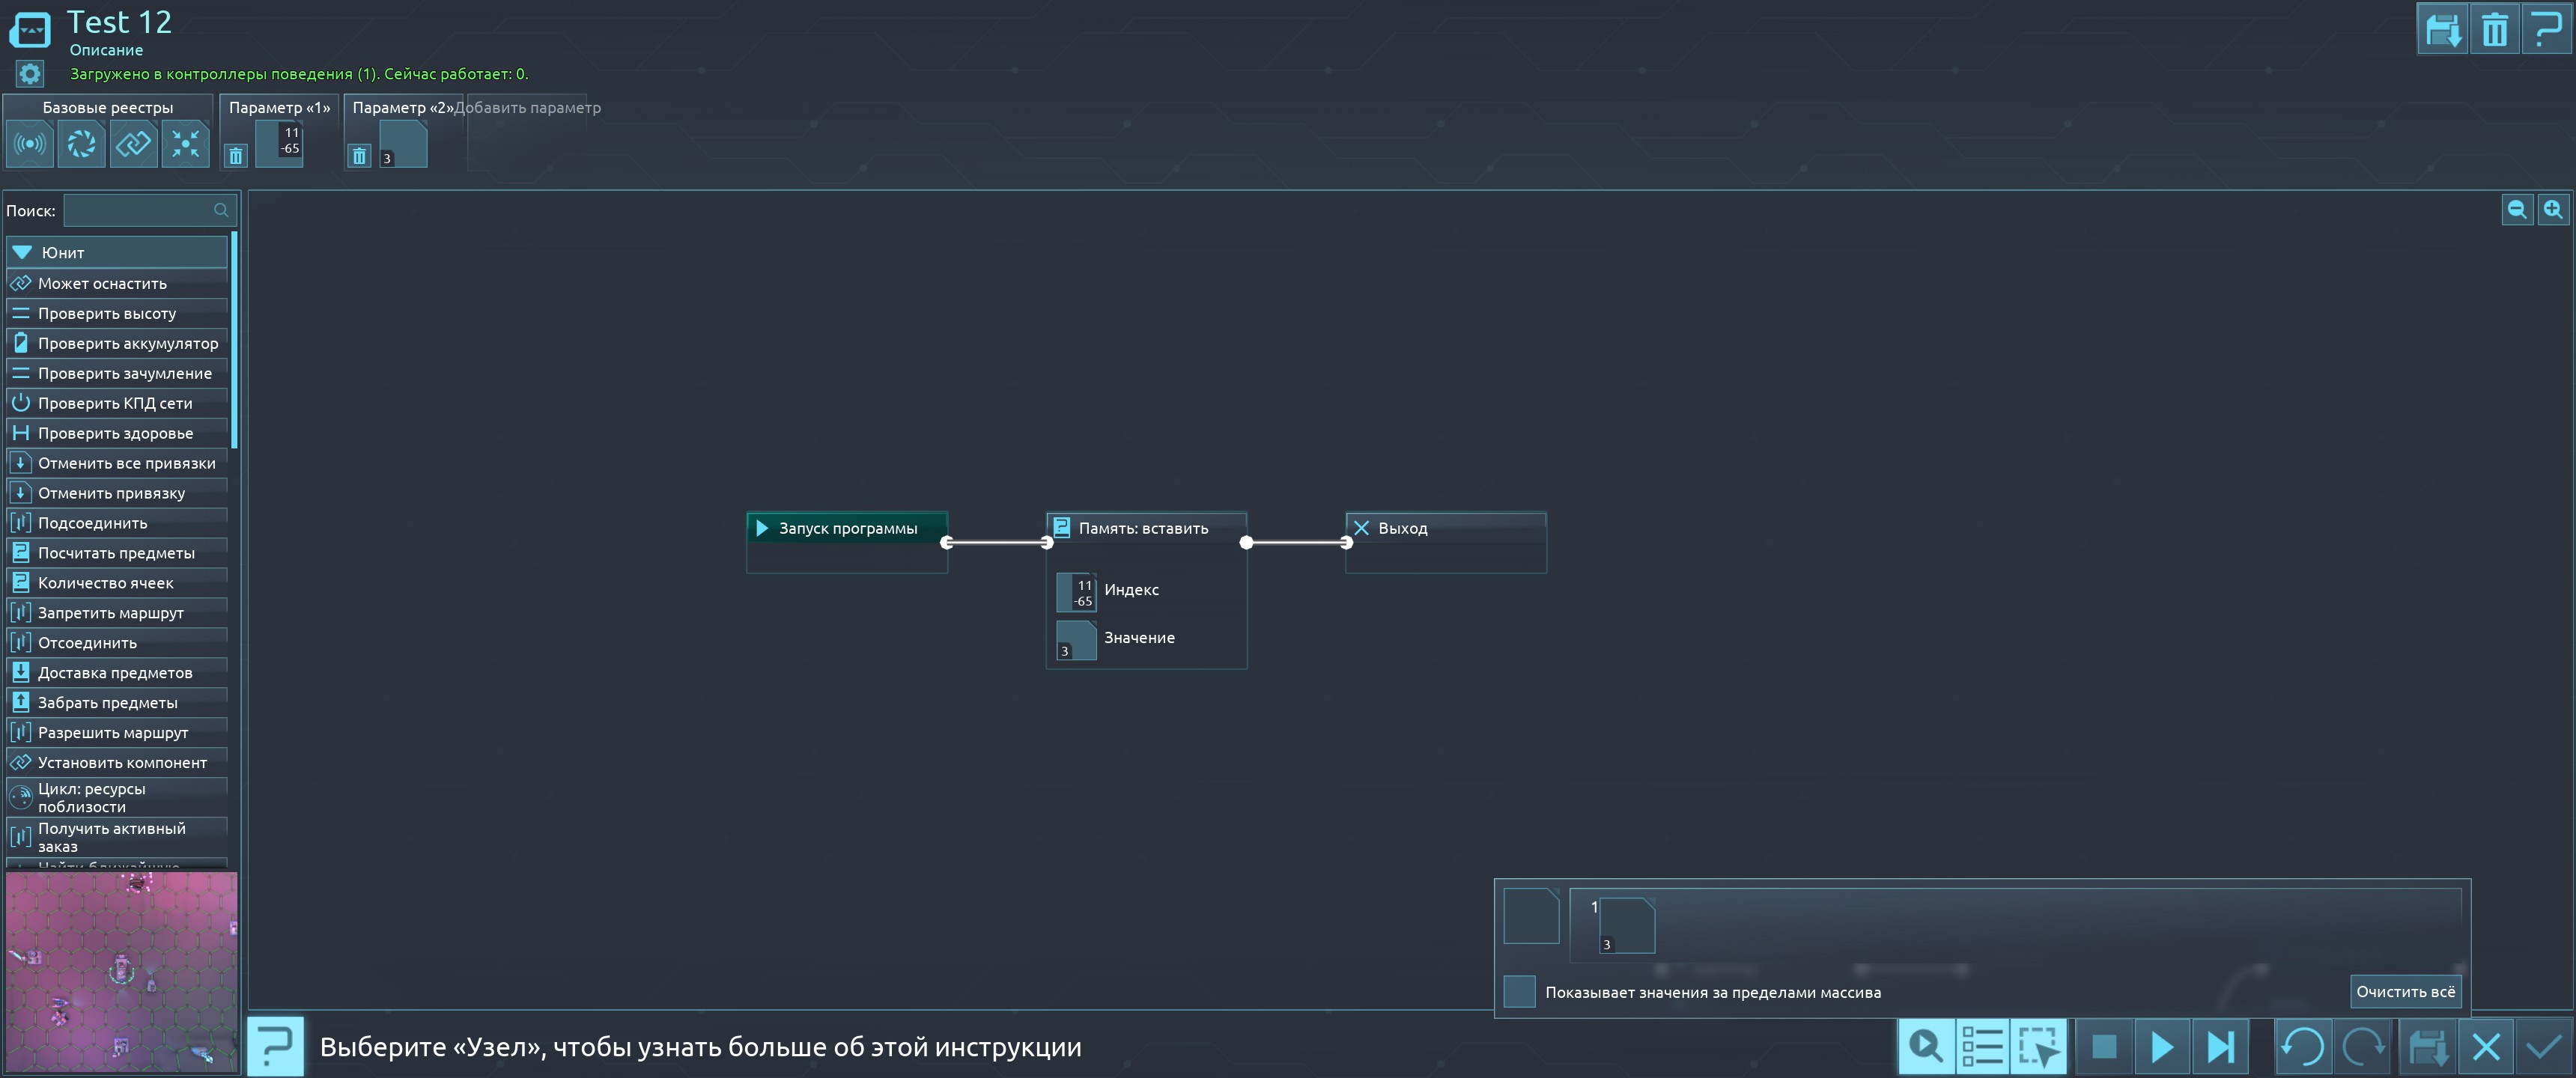Viewport: 2576px width, 1078px height.
Task: Open the settings gear under title
Action: [x=30, y=74]
